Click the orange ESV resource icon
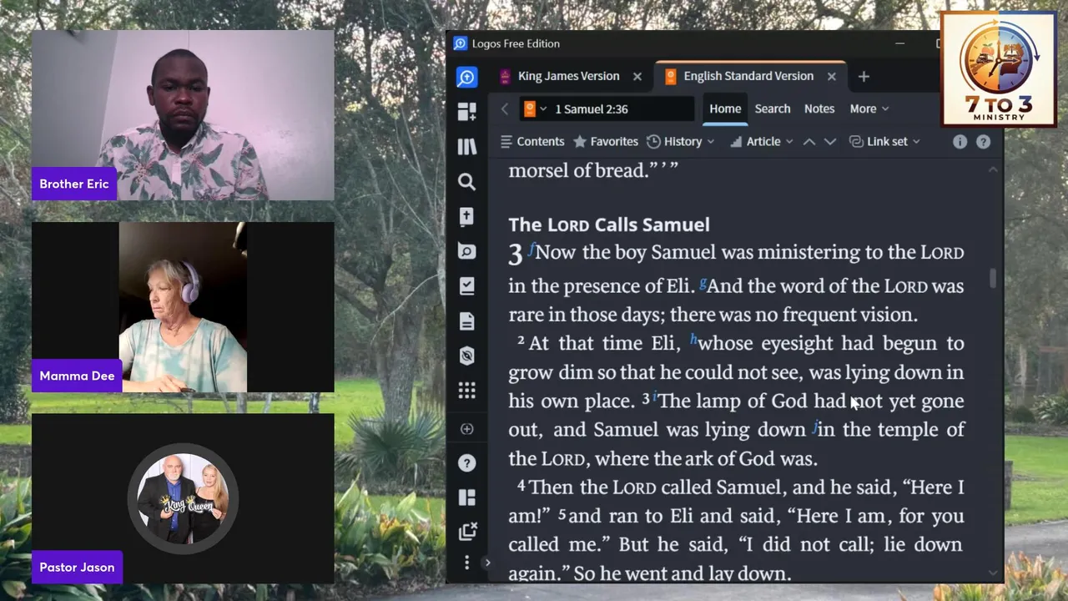 pyautogui.click(x=529, y=109)
